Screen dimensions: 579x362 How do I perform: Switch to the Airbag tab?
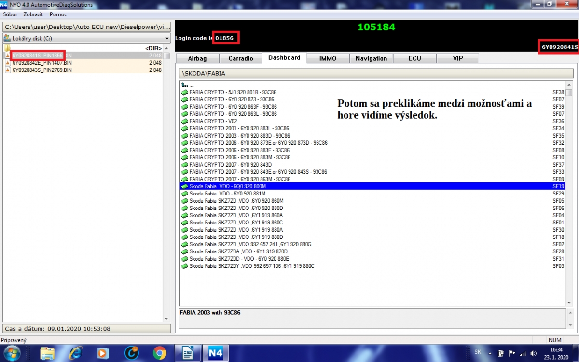[197, 58]
